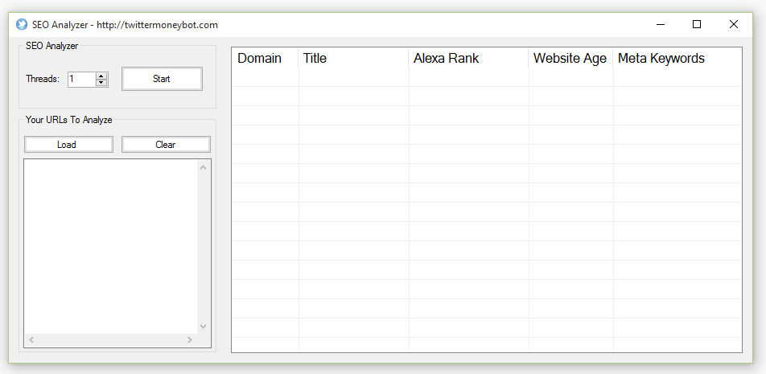Image resolution: width=766 pixels, height=374 pixels.
Task: Click inside the URLs text area
Action: [x=110, y=247]
